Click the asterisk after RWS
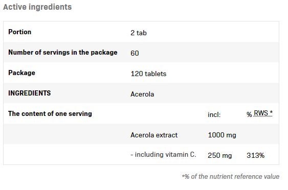Screen dimensions: 288x190 (271, 112)
